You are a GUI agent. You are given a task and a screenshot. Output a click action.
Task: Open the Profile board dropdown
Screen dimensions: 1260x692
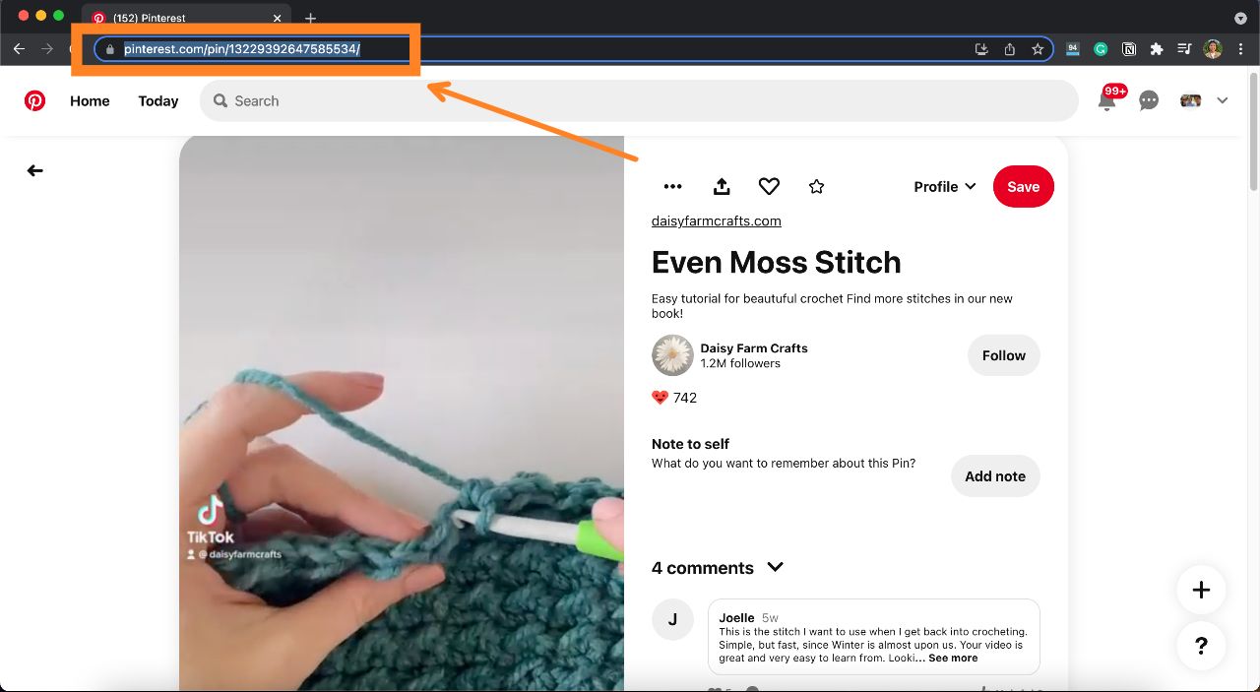tap(944, 186)
